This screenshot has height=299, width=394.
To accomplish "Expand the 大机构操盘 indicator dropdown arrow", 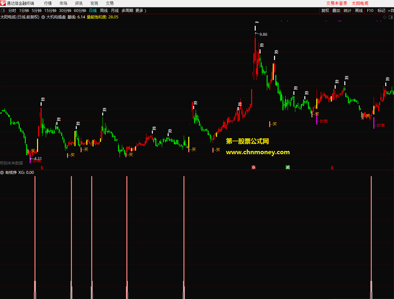I will tap(43, 17).
